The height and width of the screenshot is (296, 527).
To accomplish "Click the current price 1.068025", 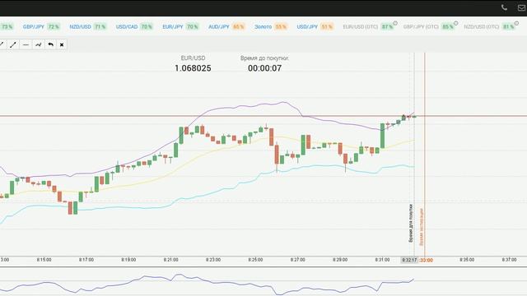I will (x=193, y=68).
